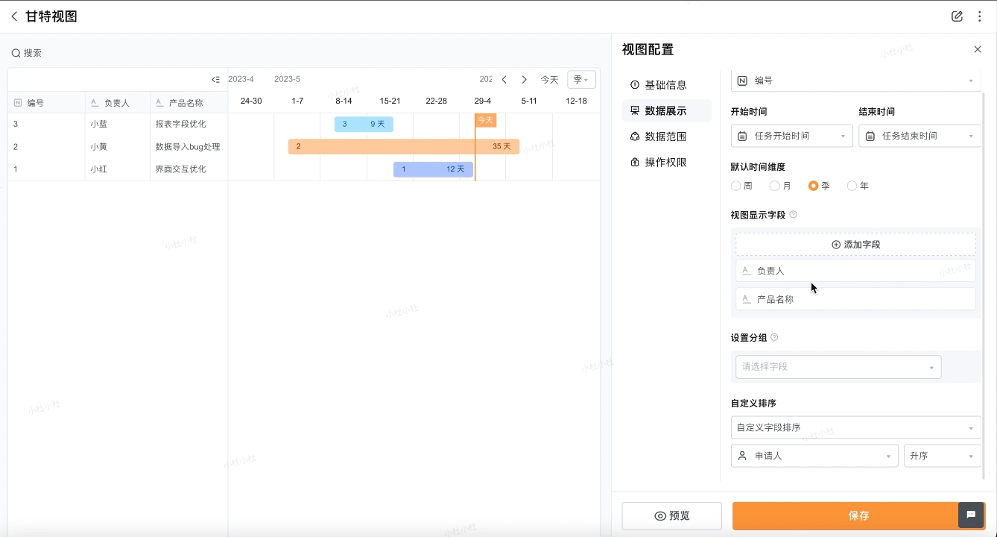Image resolution: width=997 pixels, height=537 pixels.
Task: Click the orange 保存 button
Action: [858, 516]
